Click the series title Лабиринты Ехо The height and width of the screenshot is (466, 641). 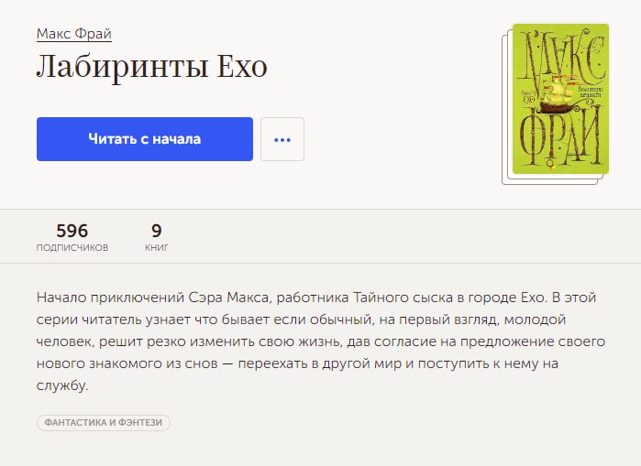click(152, 67)
